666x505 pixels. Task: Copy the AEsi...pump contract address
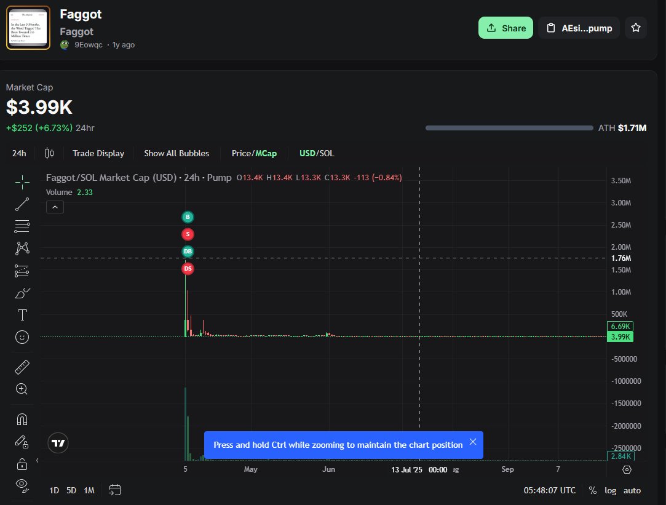click(579, 28)
